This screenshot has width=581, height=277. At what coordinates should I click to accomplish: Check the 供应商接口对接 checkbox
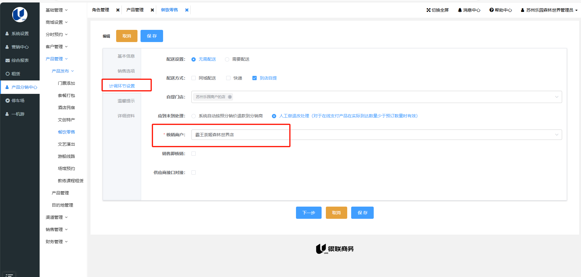pos(194,172)
